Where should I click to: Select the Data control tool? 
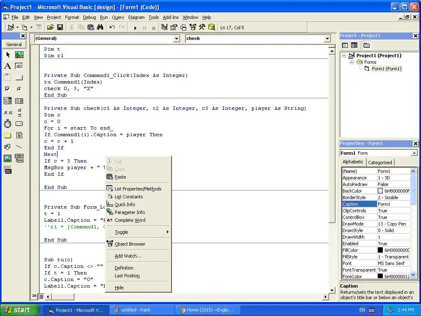19,158
